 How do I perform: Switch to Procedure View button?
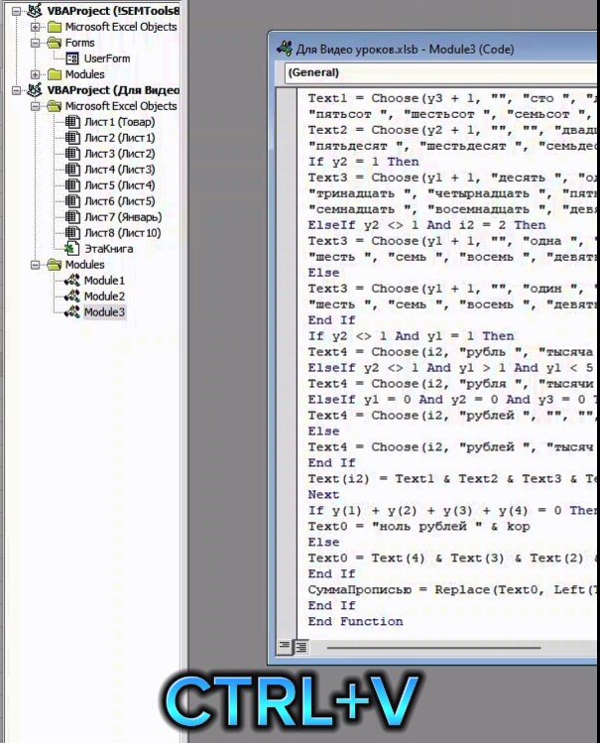coord(284,646)
